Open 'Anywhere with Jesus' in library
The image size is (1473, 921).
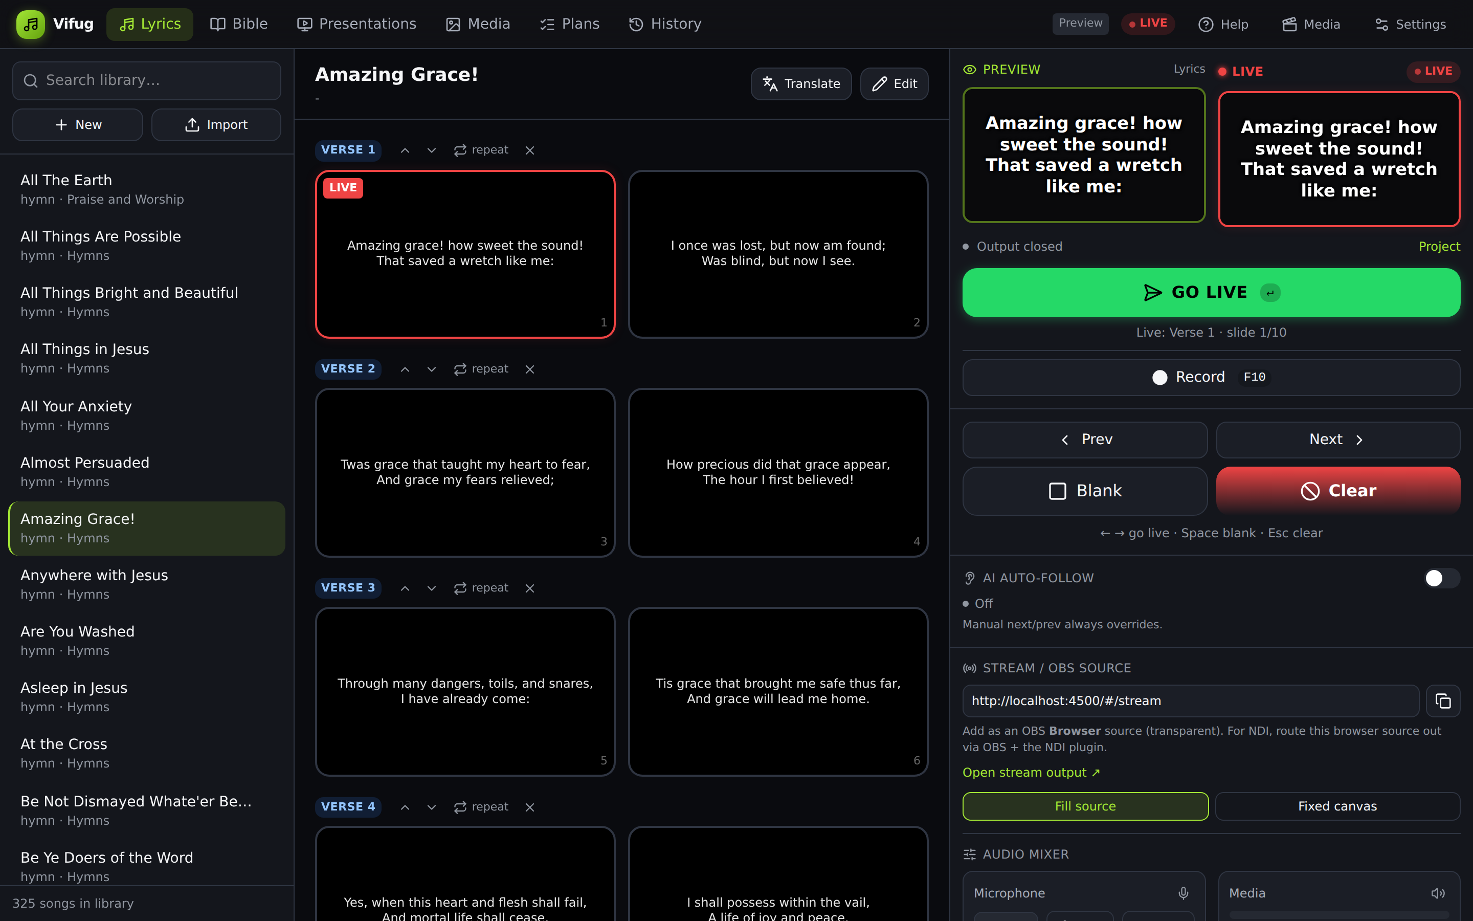click(x=147, y=584)
